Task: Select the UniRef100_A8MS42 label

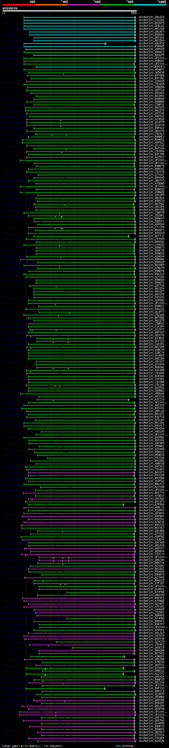Action: pyautogui.click(x=151, y=169)
